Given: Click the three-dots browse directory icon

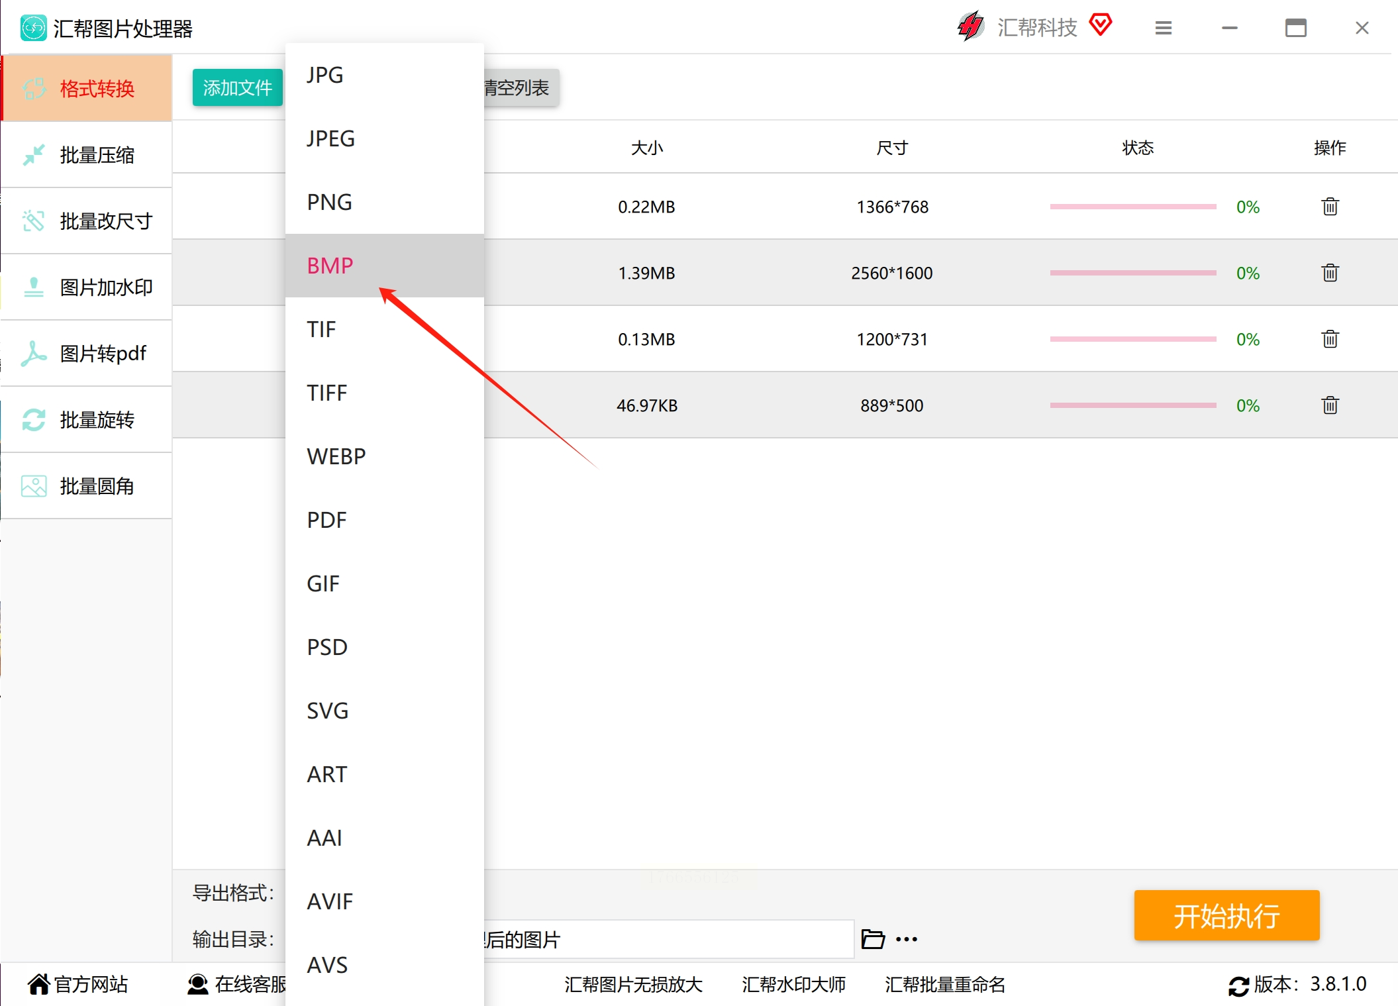Looking at the screenshot, I should tap(907, 939).
